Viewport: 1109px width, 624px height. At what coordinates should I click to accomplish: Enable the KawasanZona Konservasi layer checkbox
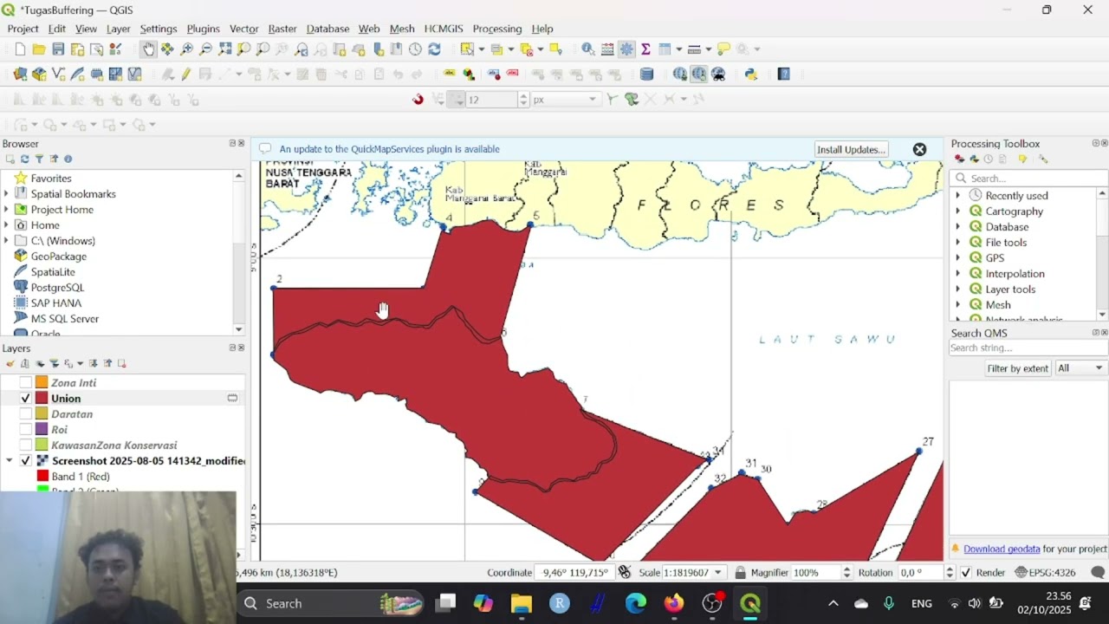pos(26,445)
